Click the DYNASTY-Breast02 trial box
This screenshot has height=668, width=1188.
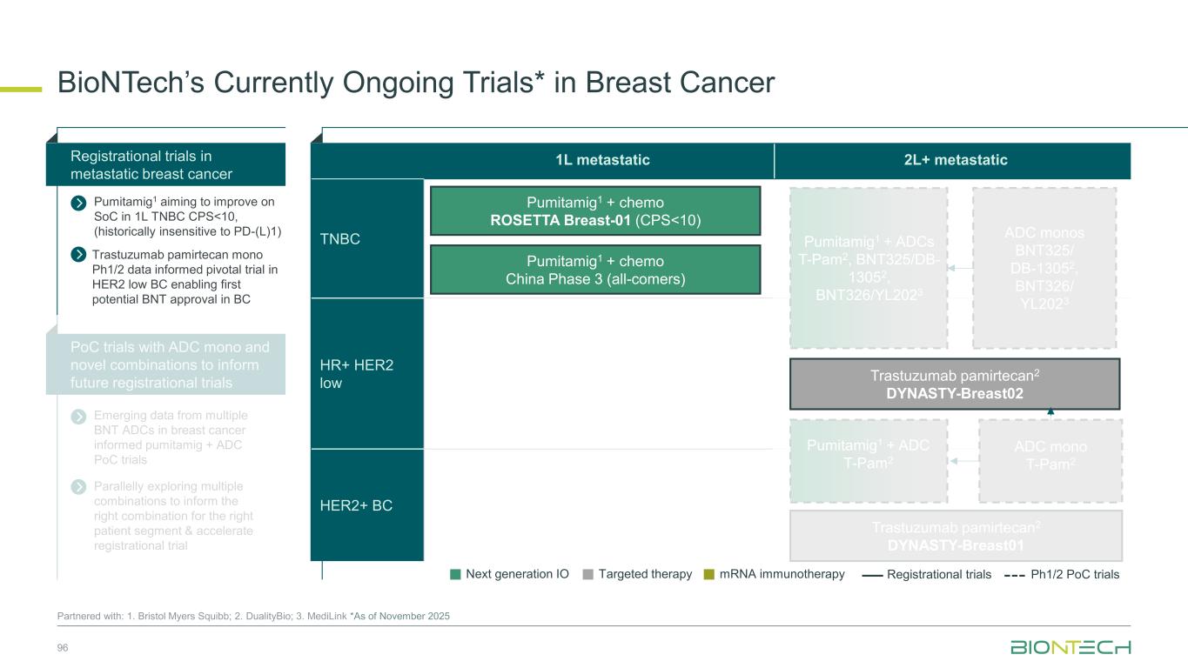955,384
